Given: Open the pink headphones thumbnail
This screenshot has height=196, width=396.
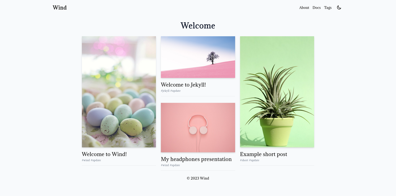Looking at the screenshot, I should (x=198, y=128).
